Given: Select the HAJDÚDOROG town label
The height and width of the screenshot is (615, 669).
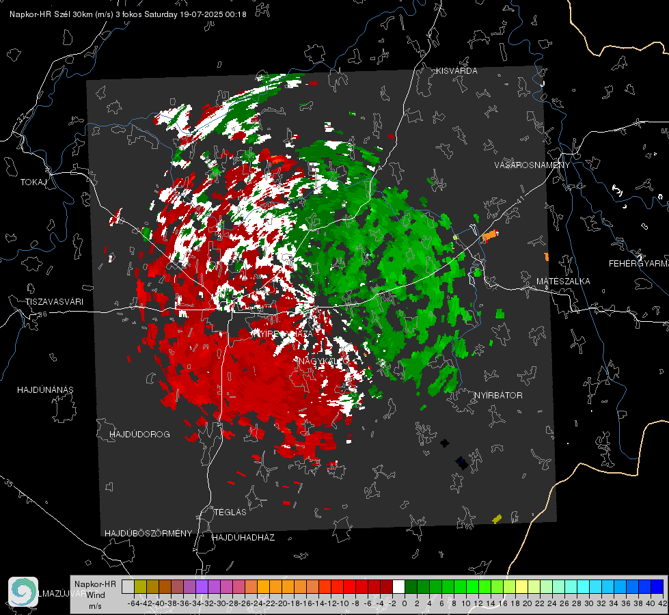Looking at the screenshot, I should (139, 434).
